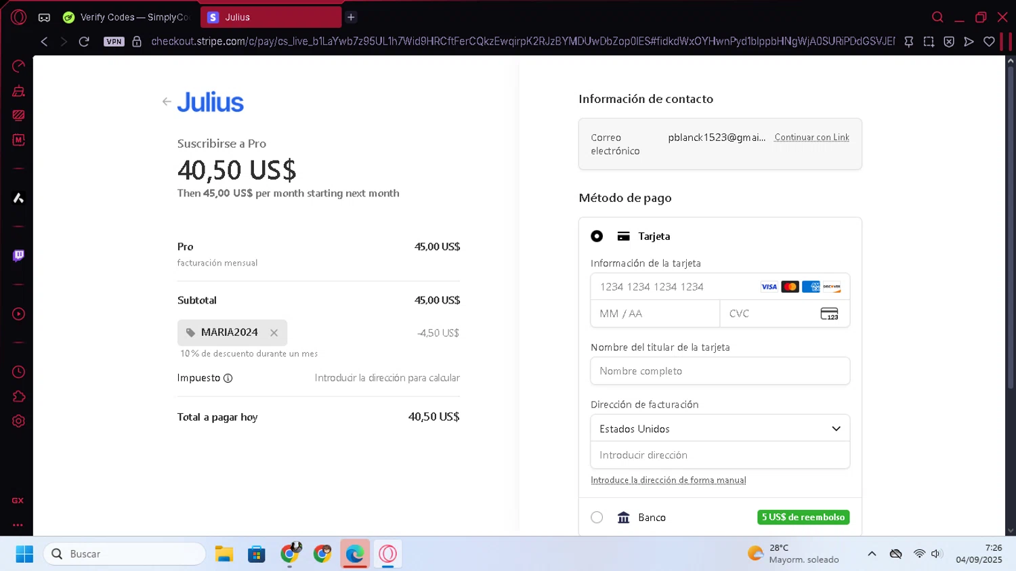Reload the checkout page

click(84, 41)
